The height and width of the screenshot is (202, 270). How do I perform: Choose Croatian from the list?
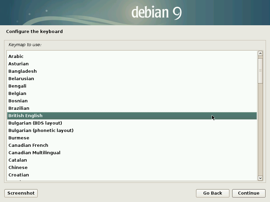[132, 175]
